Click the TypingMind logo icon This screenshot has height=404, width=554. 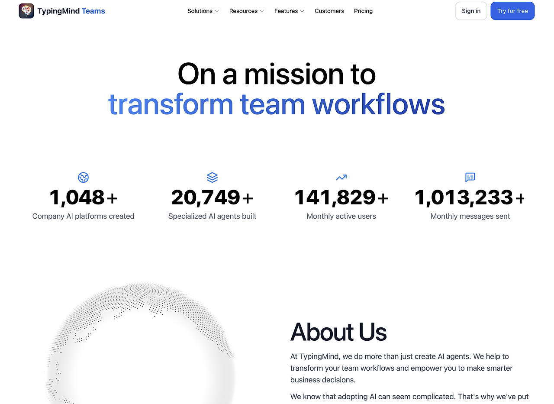pyautogui.click(x=26, y=11)
